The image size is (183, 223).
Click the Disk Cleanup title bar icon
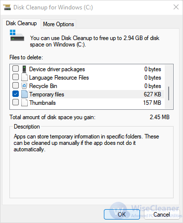click(7, 7)
